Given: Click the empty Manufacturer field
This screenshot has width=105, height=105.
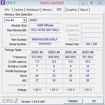Looking at the screenshot, I should (45, 35).
